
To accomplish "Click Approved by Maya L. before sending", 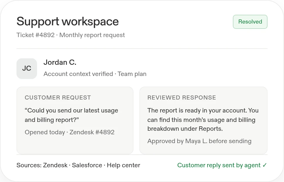I will point(199,141).
